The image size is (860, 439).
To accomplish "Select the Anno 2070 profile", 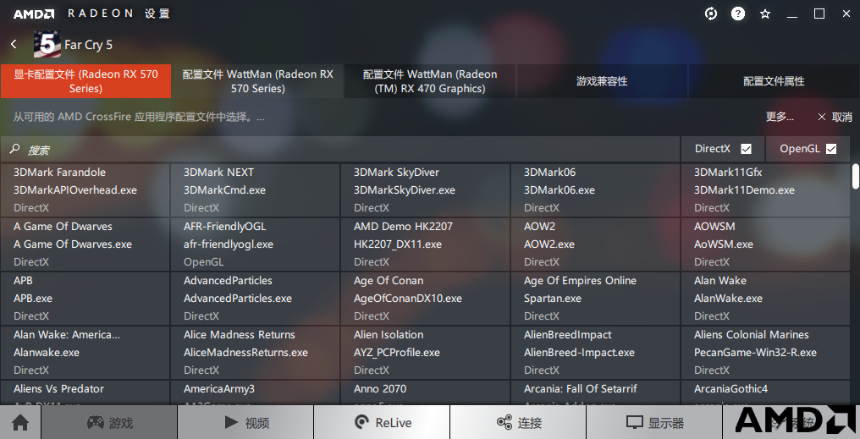I will 425,393.
